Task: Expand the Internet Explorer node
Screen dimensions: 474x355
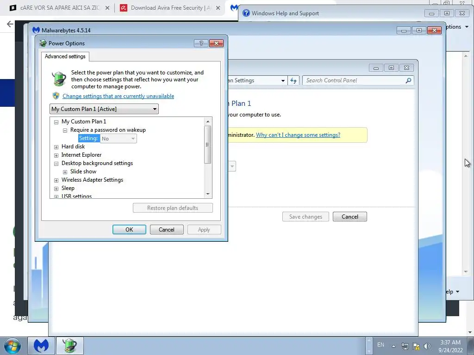Action: pos(56,155)
